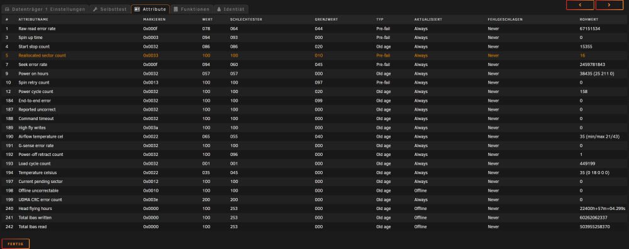Viewport: 629px width, 249px height.
Task: Click the FEHLGESCHLAGEN column header
Action: click(505, 19)
